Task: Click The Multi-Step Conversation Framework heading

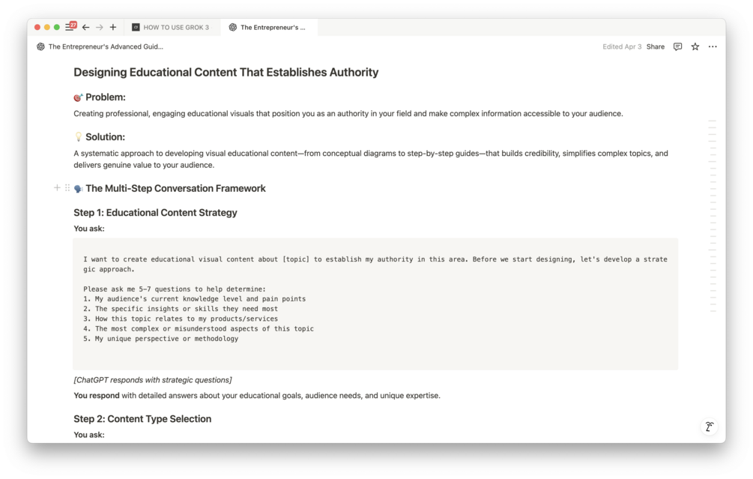Action: click(175, 188)
